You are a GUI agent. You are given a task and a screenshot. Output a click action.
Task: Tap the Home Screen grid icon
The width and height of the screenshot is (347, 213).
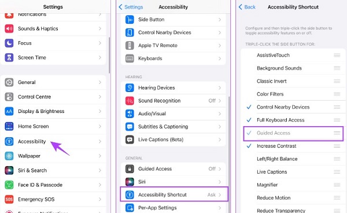(x=9, y=126)
